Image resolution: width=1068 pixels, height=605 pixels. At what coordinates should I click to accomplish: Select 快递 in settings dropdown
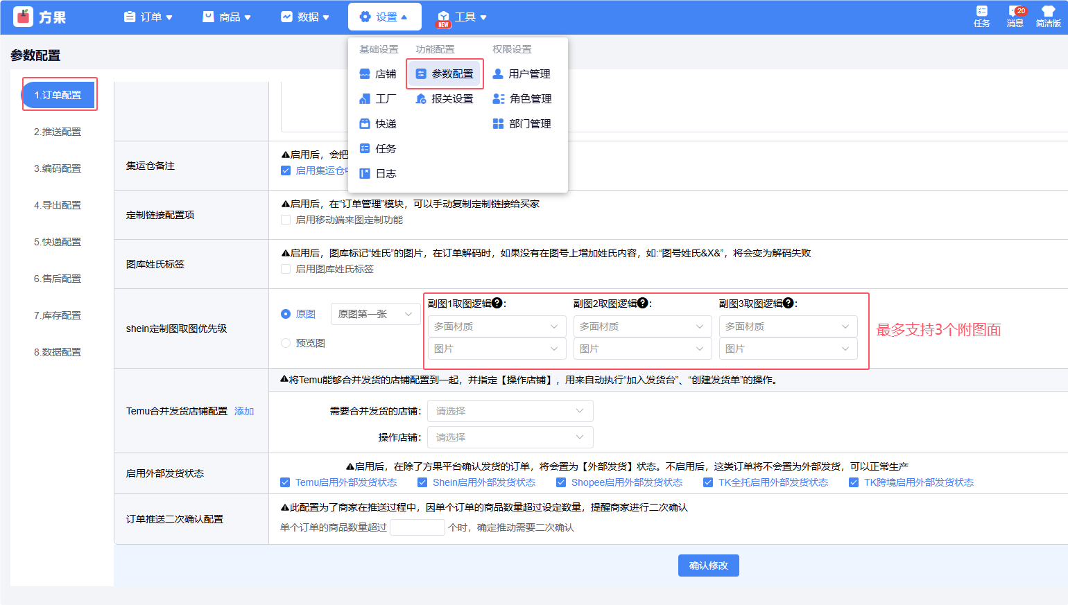tap(378, 124)
